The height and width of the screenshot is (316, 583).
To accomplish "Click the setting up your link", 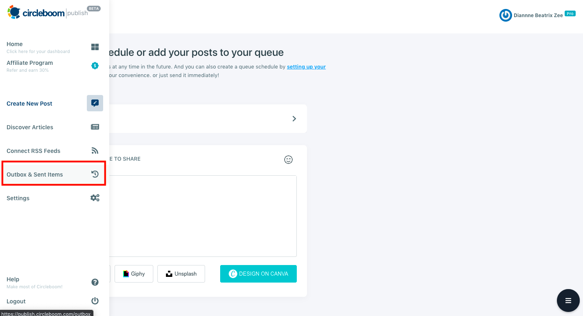I will coord(306,66).
